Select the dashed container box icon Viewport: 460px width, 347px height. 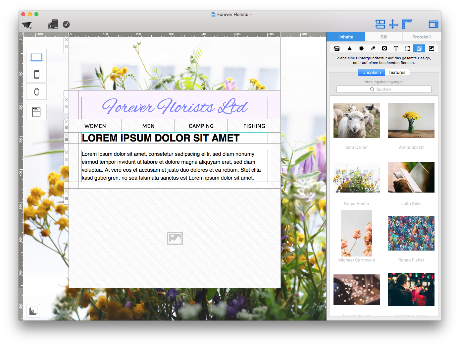coord(408,48)
